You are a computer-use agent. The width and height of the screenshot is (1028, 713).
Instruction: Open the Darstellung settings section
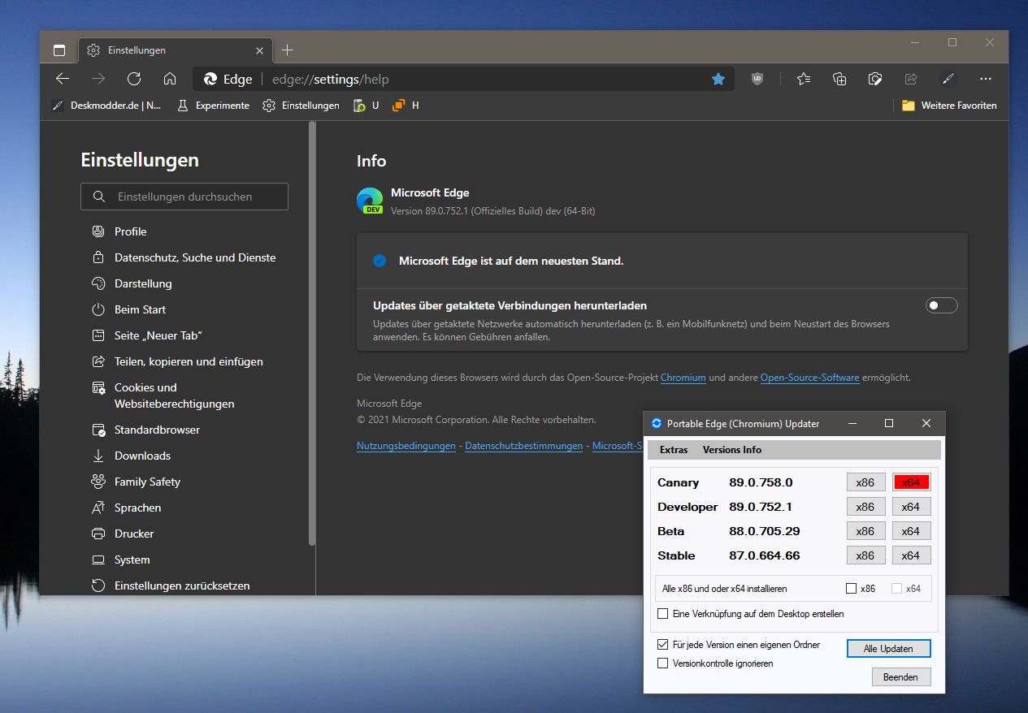[x=143, y=283]
